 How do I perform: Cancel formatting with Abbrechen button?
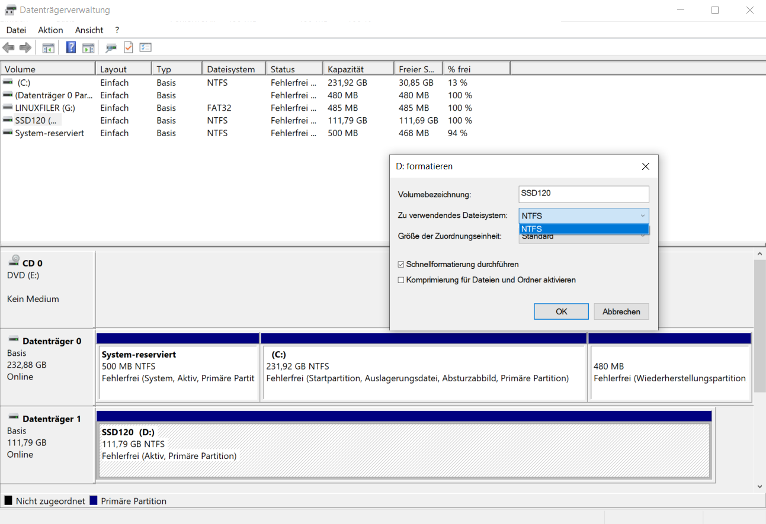click(x=621, y=311)
